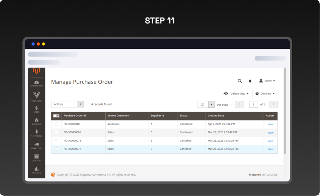320x196 pixels.
Task: Open the admin account menu
Action: 267,81
